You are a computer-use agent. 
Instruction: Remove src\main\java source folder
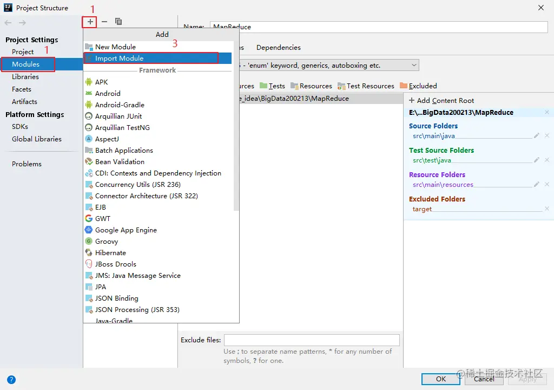pos(547,135)
